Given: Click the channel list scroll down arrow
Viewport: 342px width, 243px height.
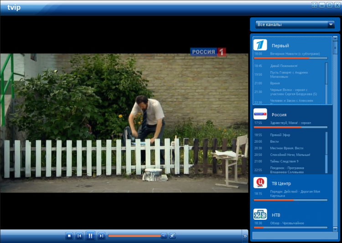Looking at the screenshot, I should point(335,229).
